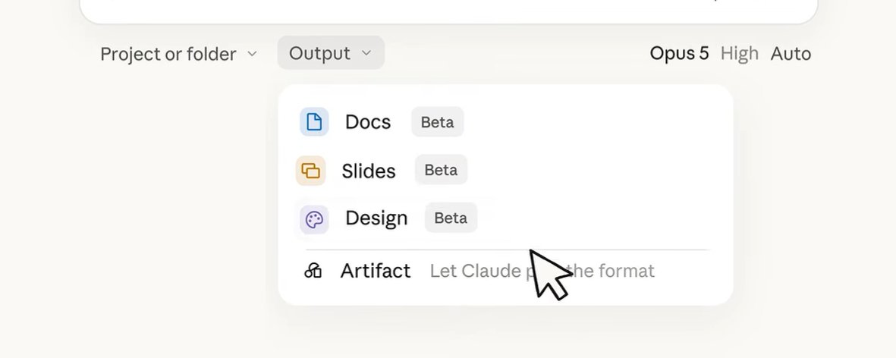Screen dimensions: 896x358
Task: Click the Beta badge next to Docs
Action: click(437, 121)
